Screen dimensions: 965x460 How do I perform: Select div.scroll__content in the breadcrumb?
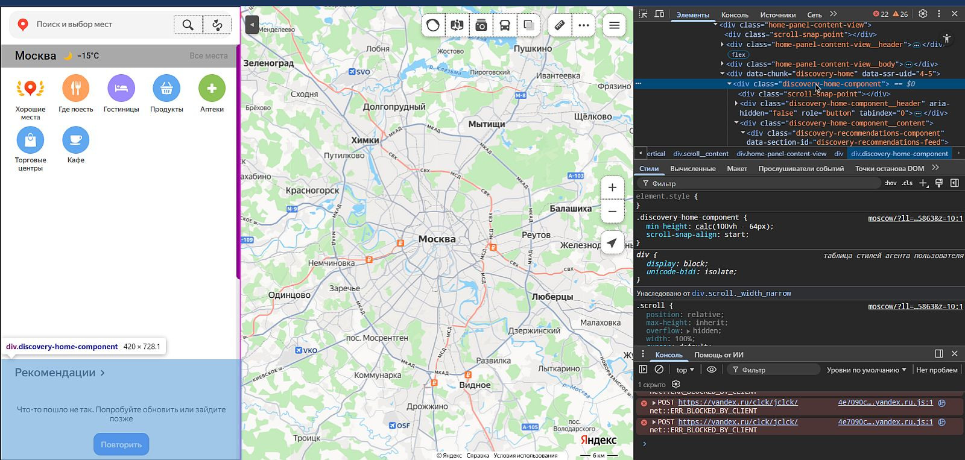point(701,154)
